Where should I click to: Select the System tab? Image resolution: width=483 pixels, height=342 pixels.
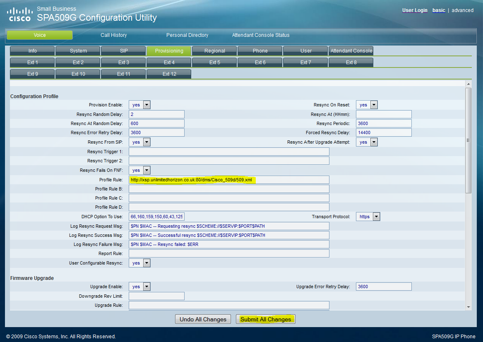[78, 51]
